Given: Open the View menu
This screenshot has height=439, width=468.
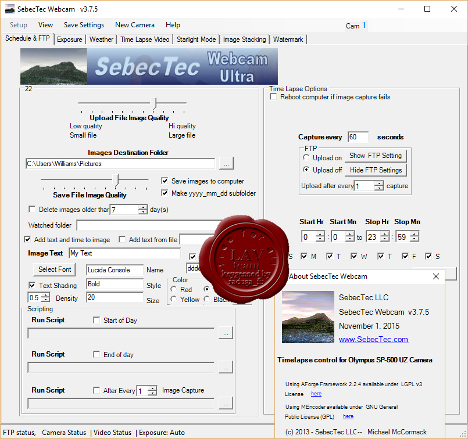Looking at the screenshot, I should point(46,25).
